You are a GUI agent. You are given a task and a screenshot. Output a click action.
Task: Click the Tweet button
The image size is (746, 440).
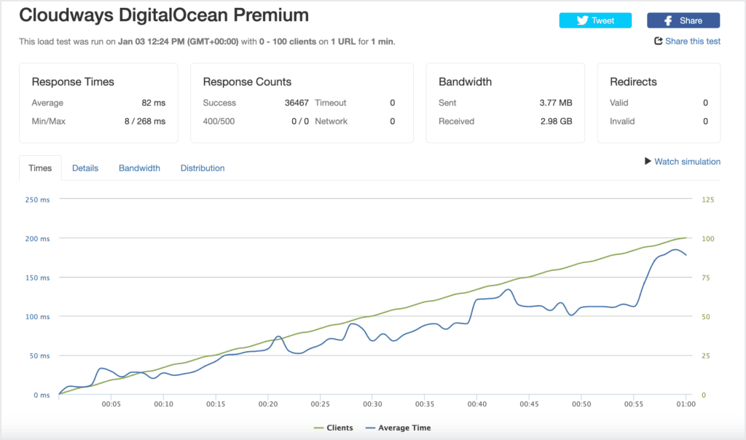pos(595,20)
